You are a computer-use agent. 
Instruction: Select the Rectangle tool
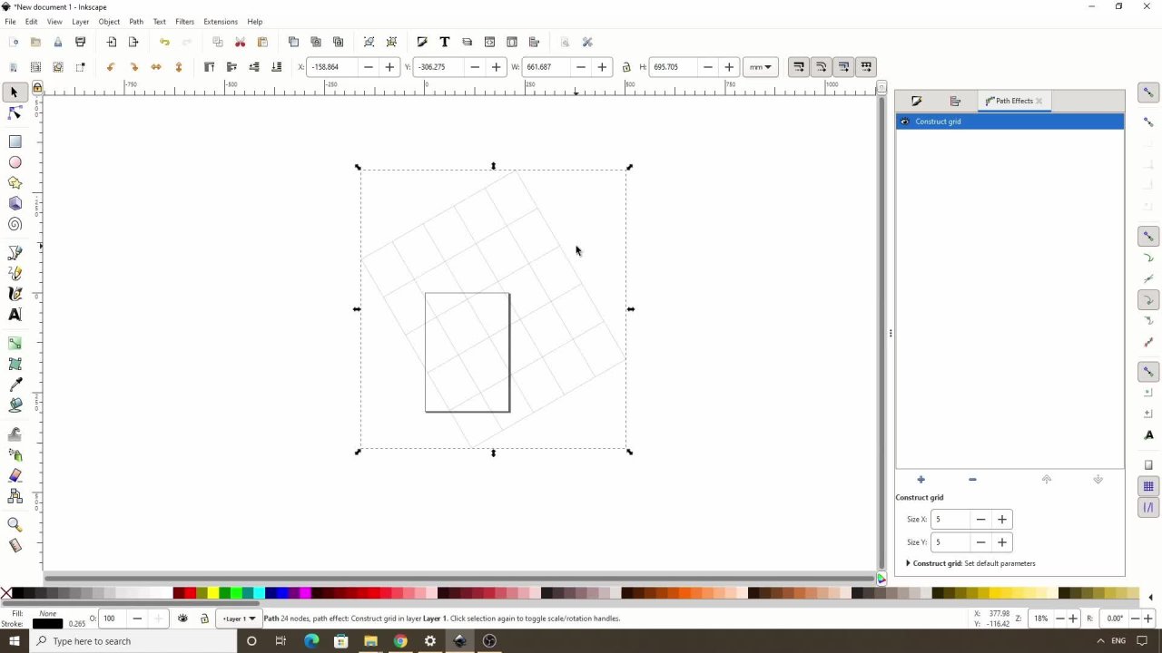[x=15, y=141]
